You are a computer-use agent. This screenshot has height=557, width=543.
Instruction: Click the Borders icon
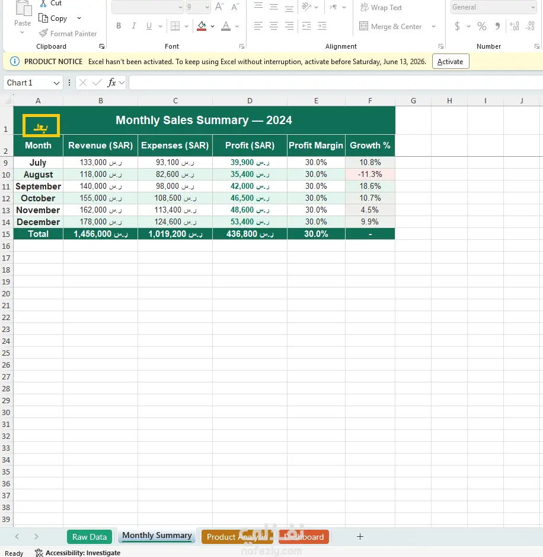click(175, 26)
